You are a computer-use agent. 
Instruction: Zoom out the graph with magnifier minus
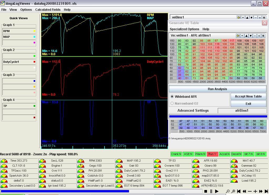[x=228, y=191]
